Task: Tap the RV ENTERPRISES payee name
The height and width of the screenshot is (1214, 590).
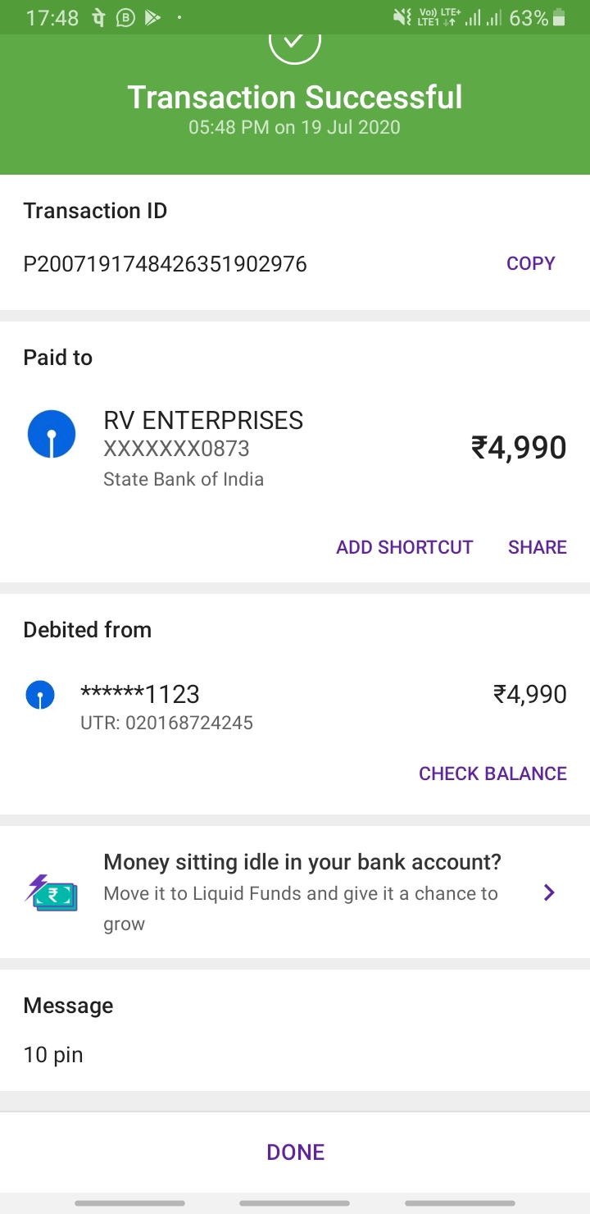Action: coord(203,421)
